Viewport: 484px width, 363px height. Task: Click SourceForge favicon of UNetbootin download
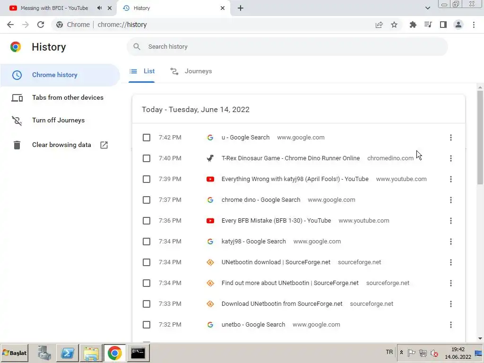[210, 262]
